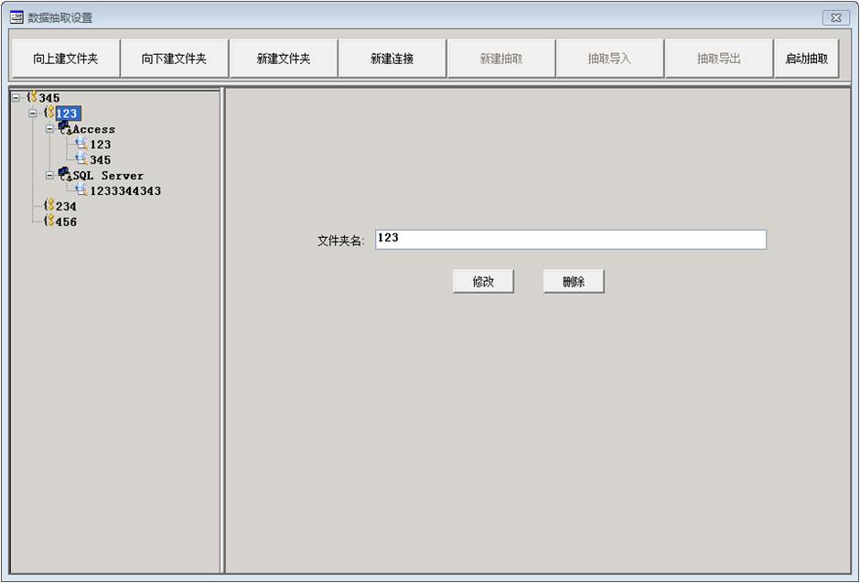This screenshot has width=860, height=583.
Task: Click the folder icon next to 456
Action: [48, 221]
